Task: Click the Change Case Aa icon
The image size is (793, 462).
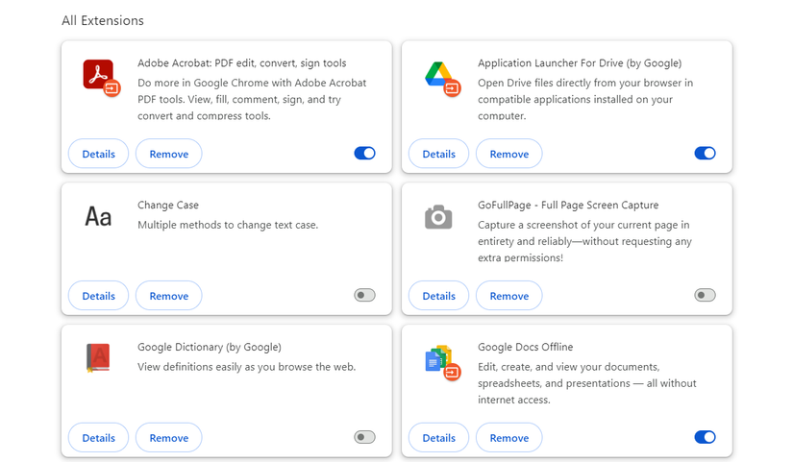Action: (99, 217)
